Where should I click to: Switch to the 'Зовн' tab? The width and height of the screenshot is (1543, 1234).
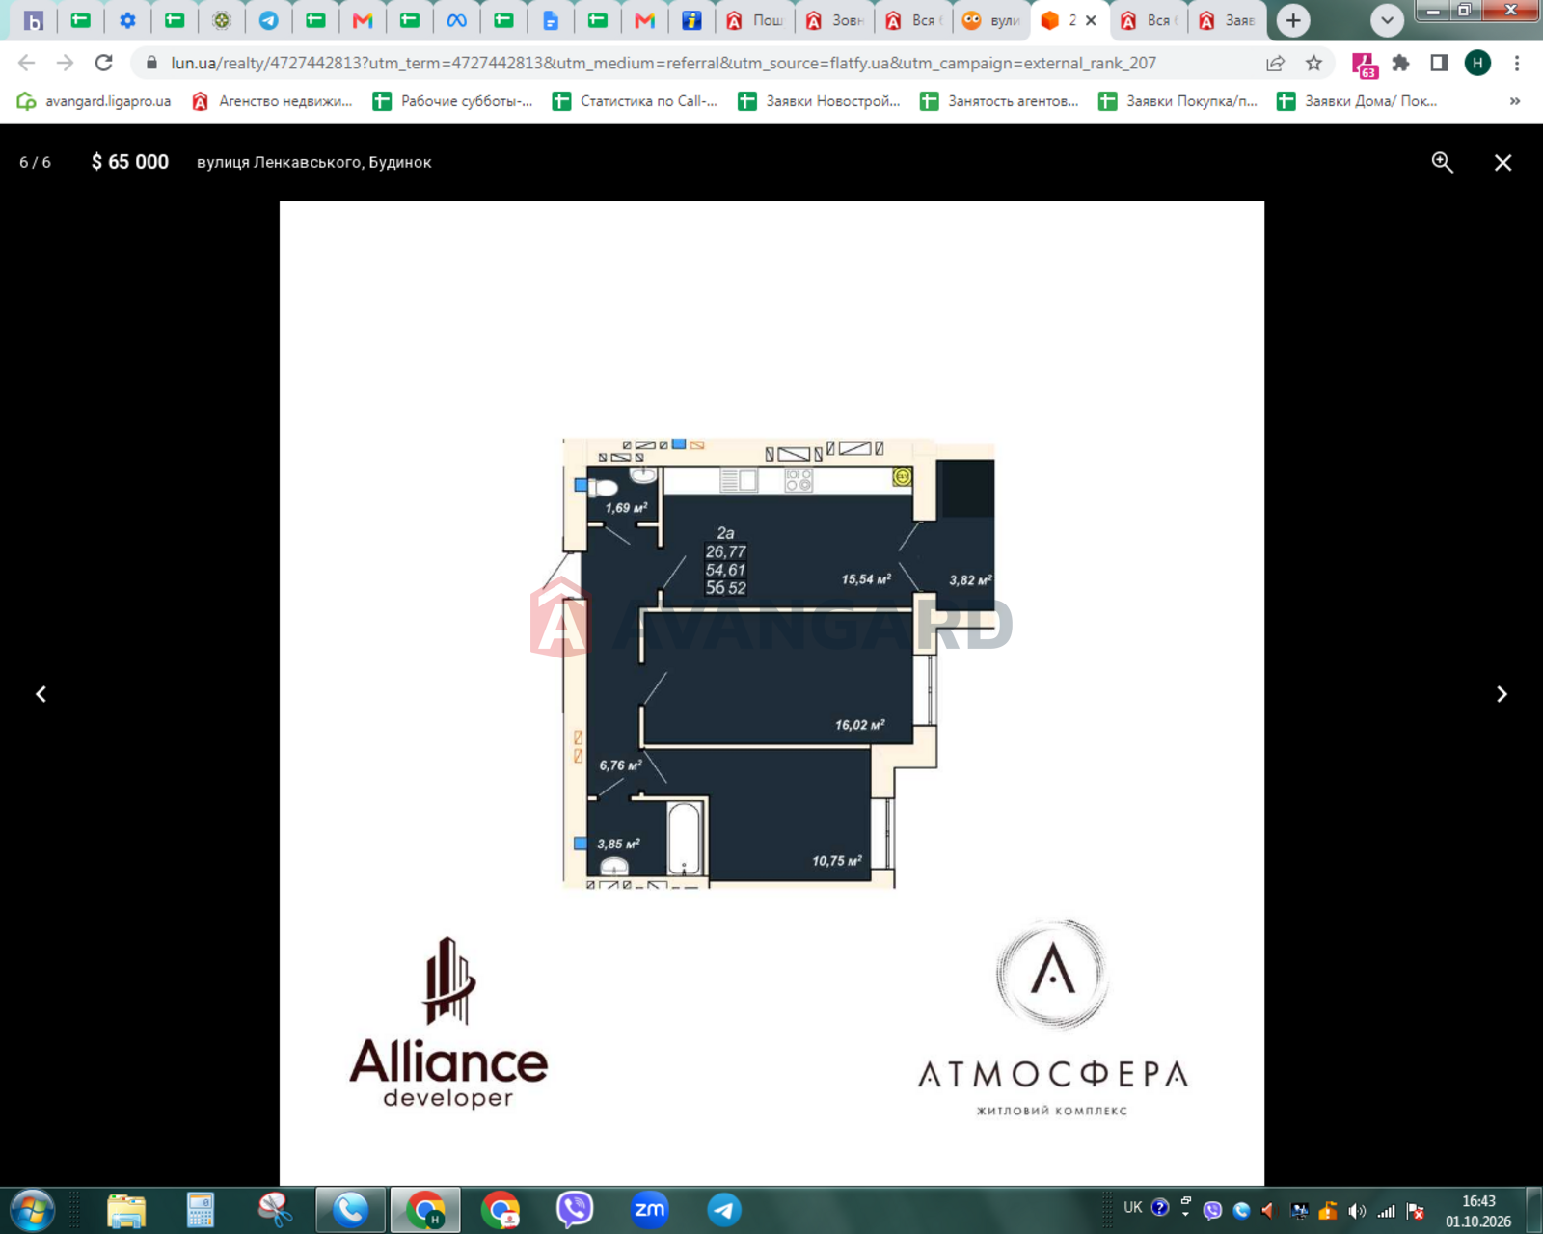835,20
